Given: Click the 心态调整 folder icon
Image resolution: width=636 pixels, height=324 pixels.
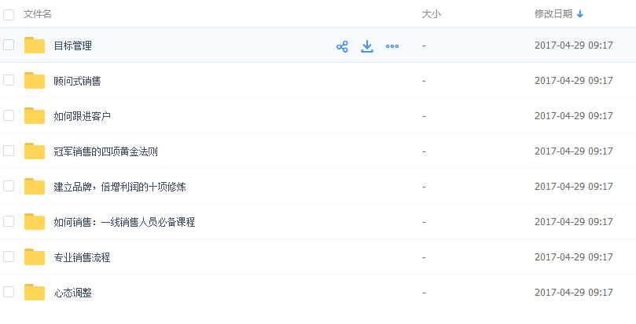Looking at the screenshot, I should [x=35, y=292].
